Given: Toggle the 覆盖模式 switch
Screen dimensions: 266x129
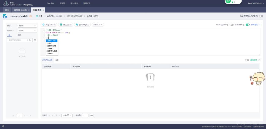Looking at the screenshot, I should (x=247, y=60).
